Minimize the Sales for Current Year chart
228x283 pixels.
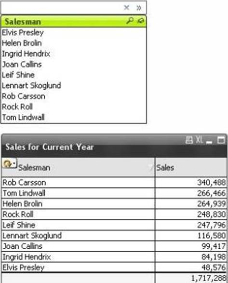[x=209, y=142]
